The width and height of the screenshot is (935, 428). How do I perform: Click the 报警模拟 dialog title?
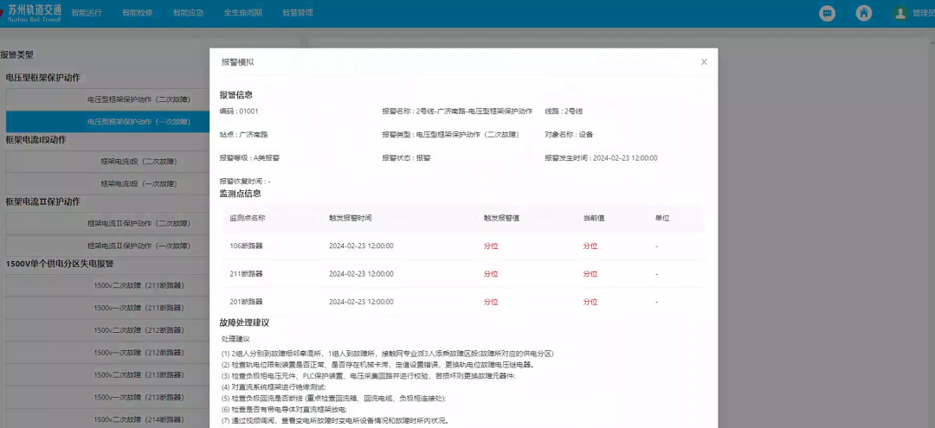point(238,62)
